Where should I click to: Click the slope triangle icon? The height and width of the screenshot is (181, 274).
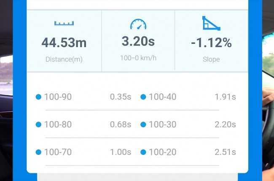[x=211, y=23]
